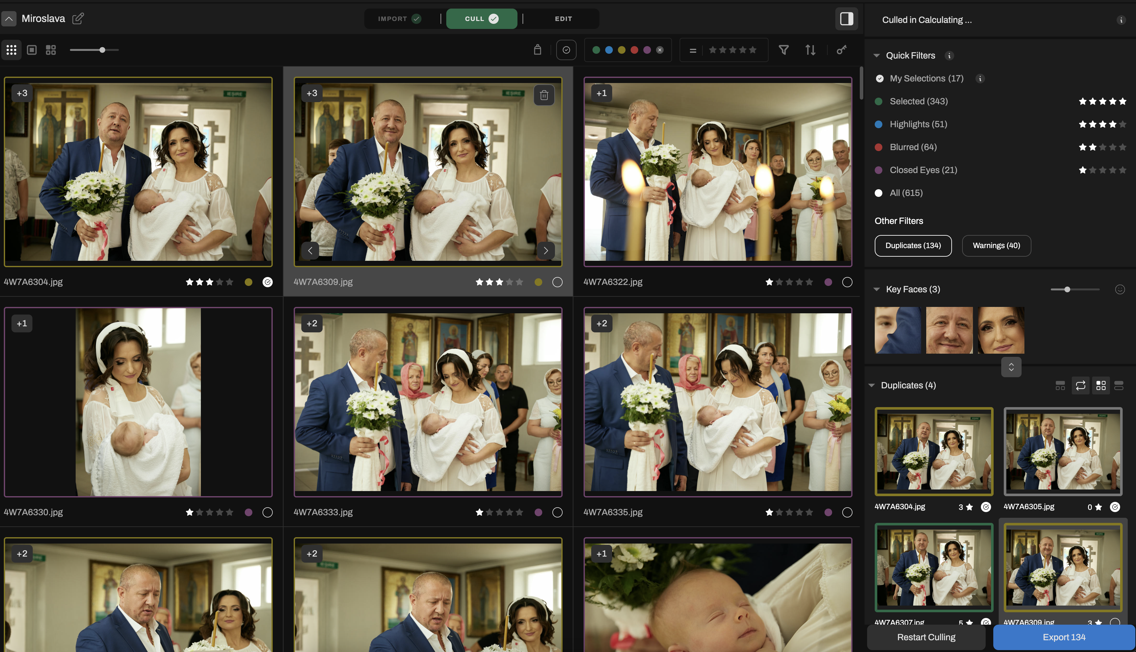Click the loop icon in Duplicates panel
The image size is (1136, 652).
(x=1080, y=385)
